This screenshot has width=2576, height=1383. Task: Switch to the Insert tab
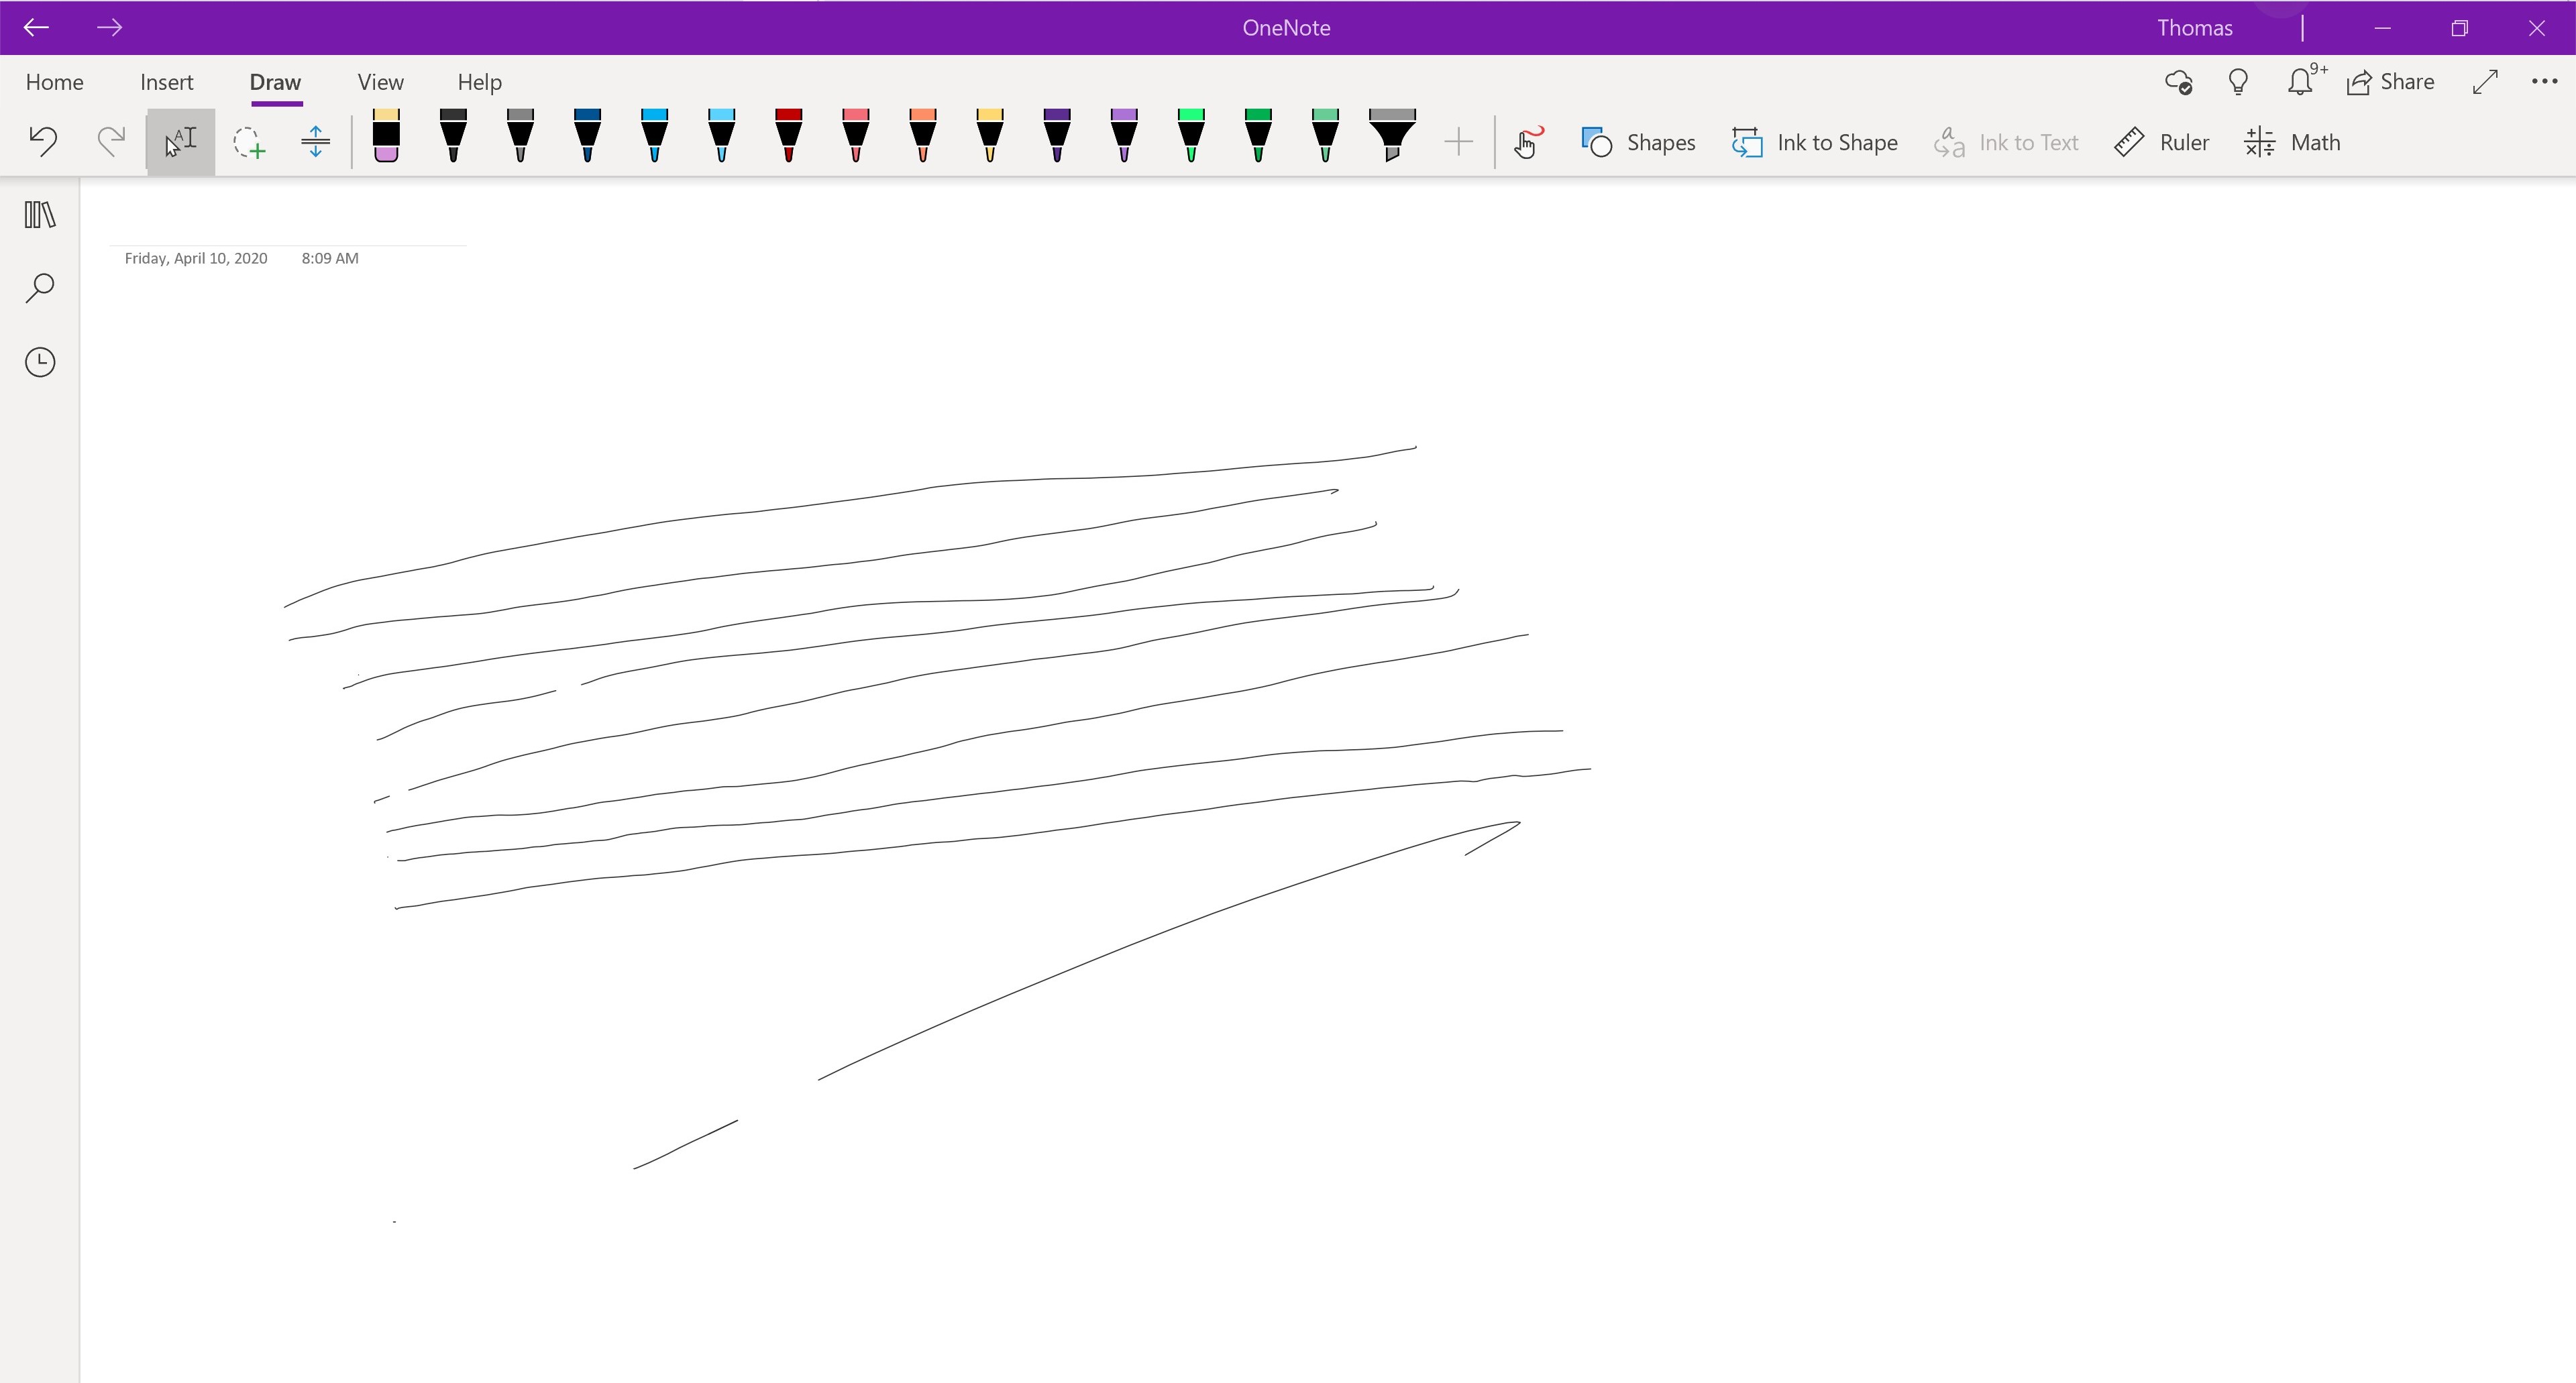point(167,82)
